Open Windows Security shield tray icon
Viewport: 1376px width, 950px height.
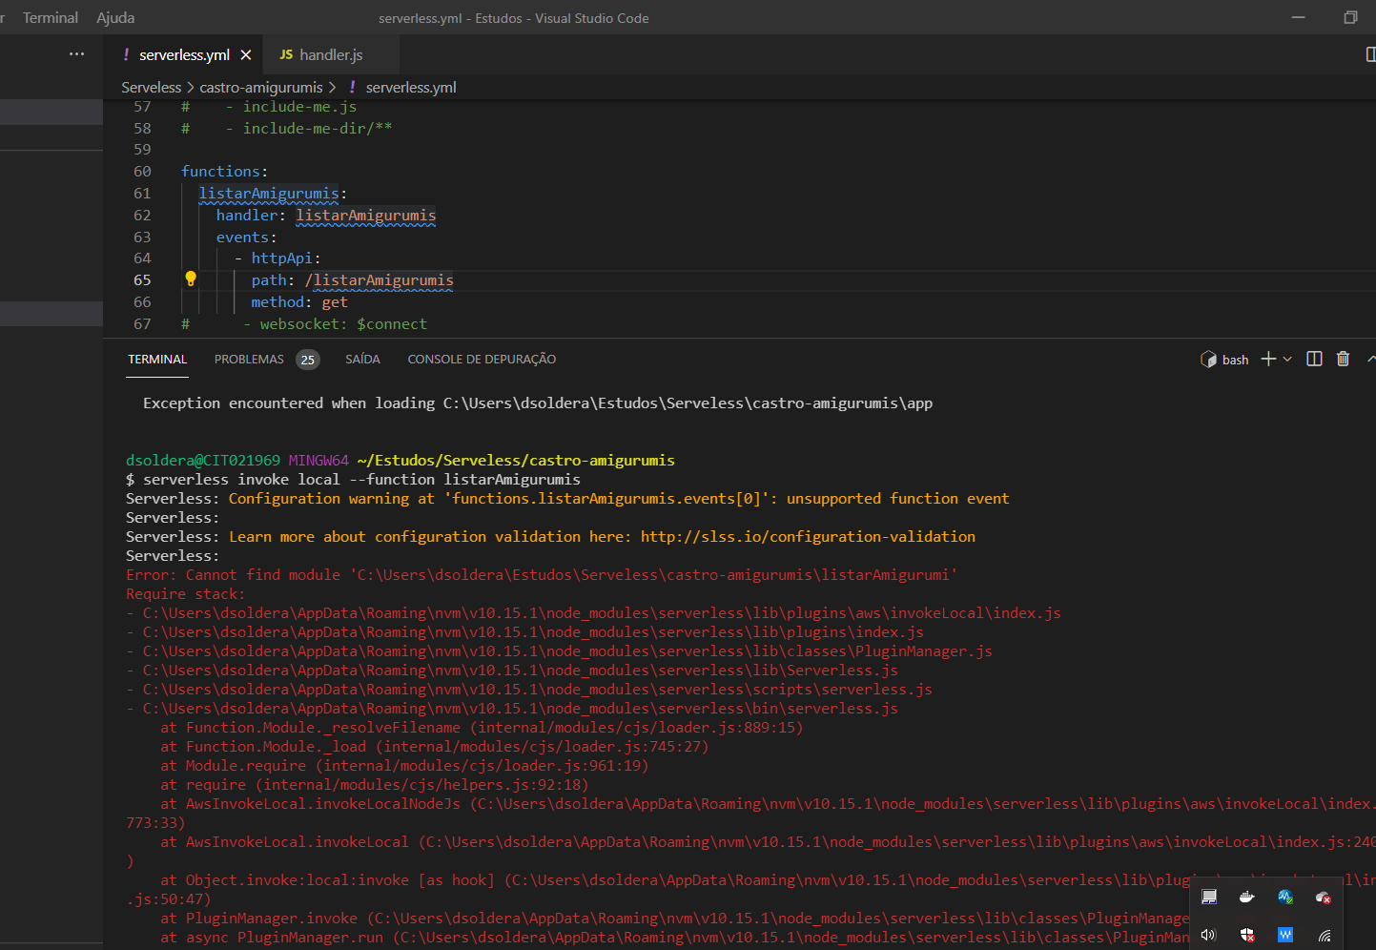pos(1246,935)
